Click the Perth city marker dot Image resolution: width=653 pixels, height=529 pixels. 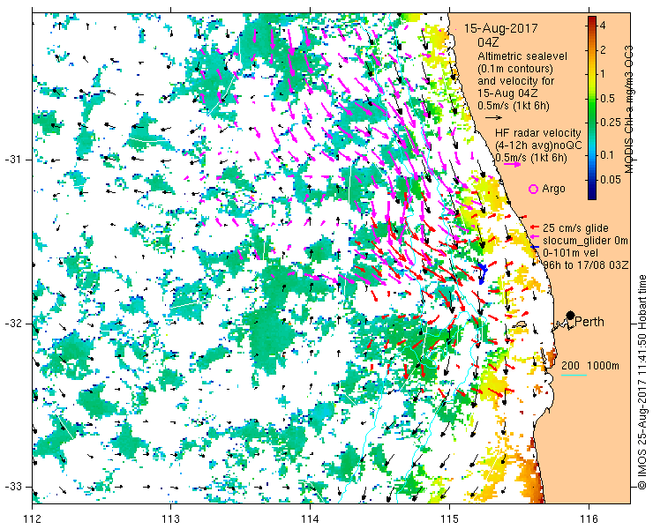[x=571, y=315]
